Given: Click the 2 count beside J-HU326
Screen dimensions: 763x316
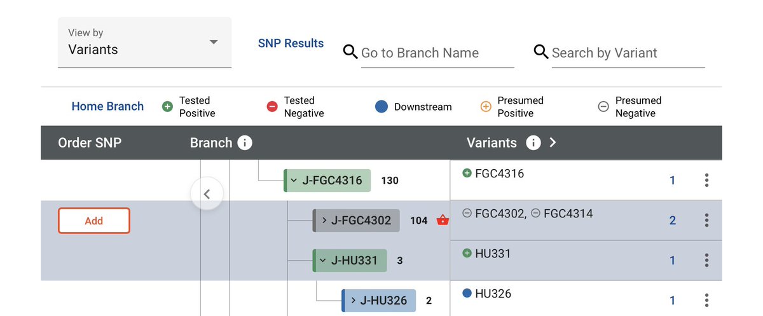Looking at the screenshot, I should pyautogui.click(x=429, y=301).
